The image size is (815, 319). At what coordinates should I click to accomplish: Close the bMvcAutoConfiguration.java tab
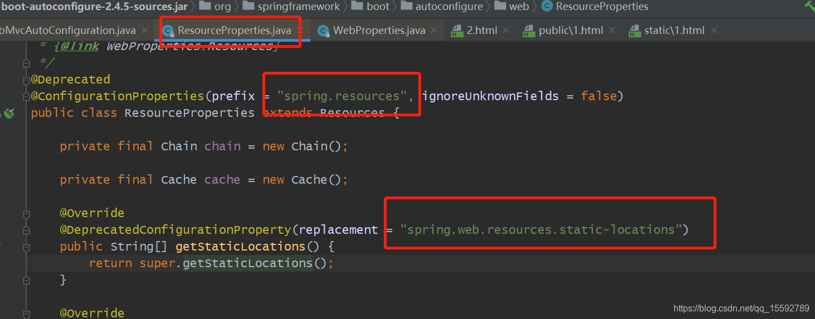145,31
